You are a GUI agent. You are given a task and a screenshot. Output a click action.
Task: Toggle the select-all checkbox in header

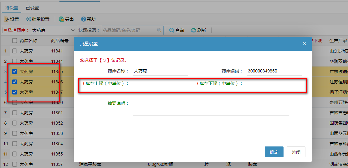(x=14, y=41)
